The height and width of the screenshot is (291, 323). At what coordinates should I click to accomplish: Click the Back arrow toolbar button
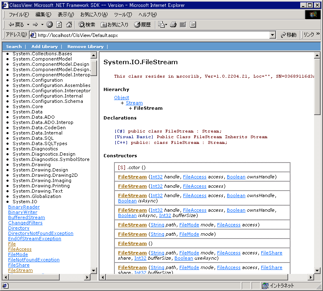pyautogui.click(x=16, y=25)
